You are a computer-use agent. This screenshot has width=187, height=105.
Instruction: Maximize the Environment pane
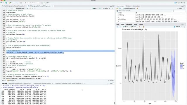click(x=184, y=6)
